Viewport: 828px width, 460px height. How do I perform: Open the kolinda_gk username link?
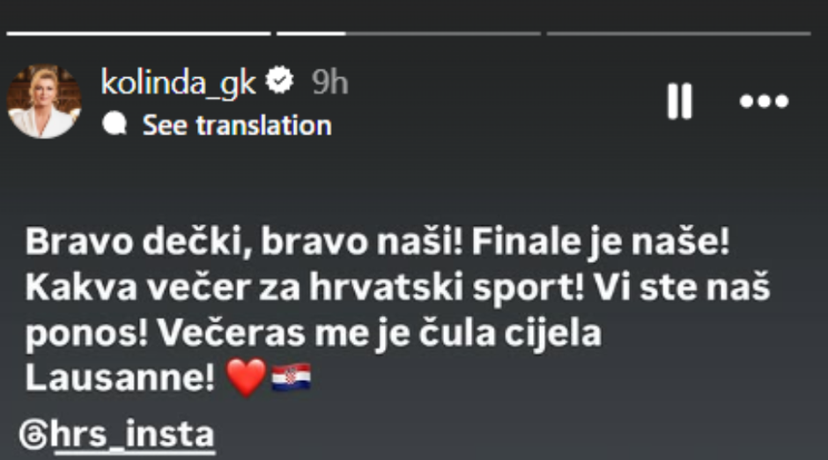click(x=178, y=82)
